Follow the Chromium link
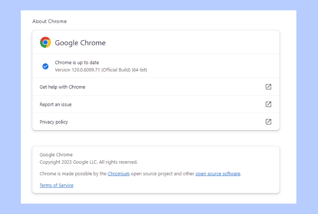The height and width of the screenshot is (214, 318). click(x=118, y=174)
